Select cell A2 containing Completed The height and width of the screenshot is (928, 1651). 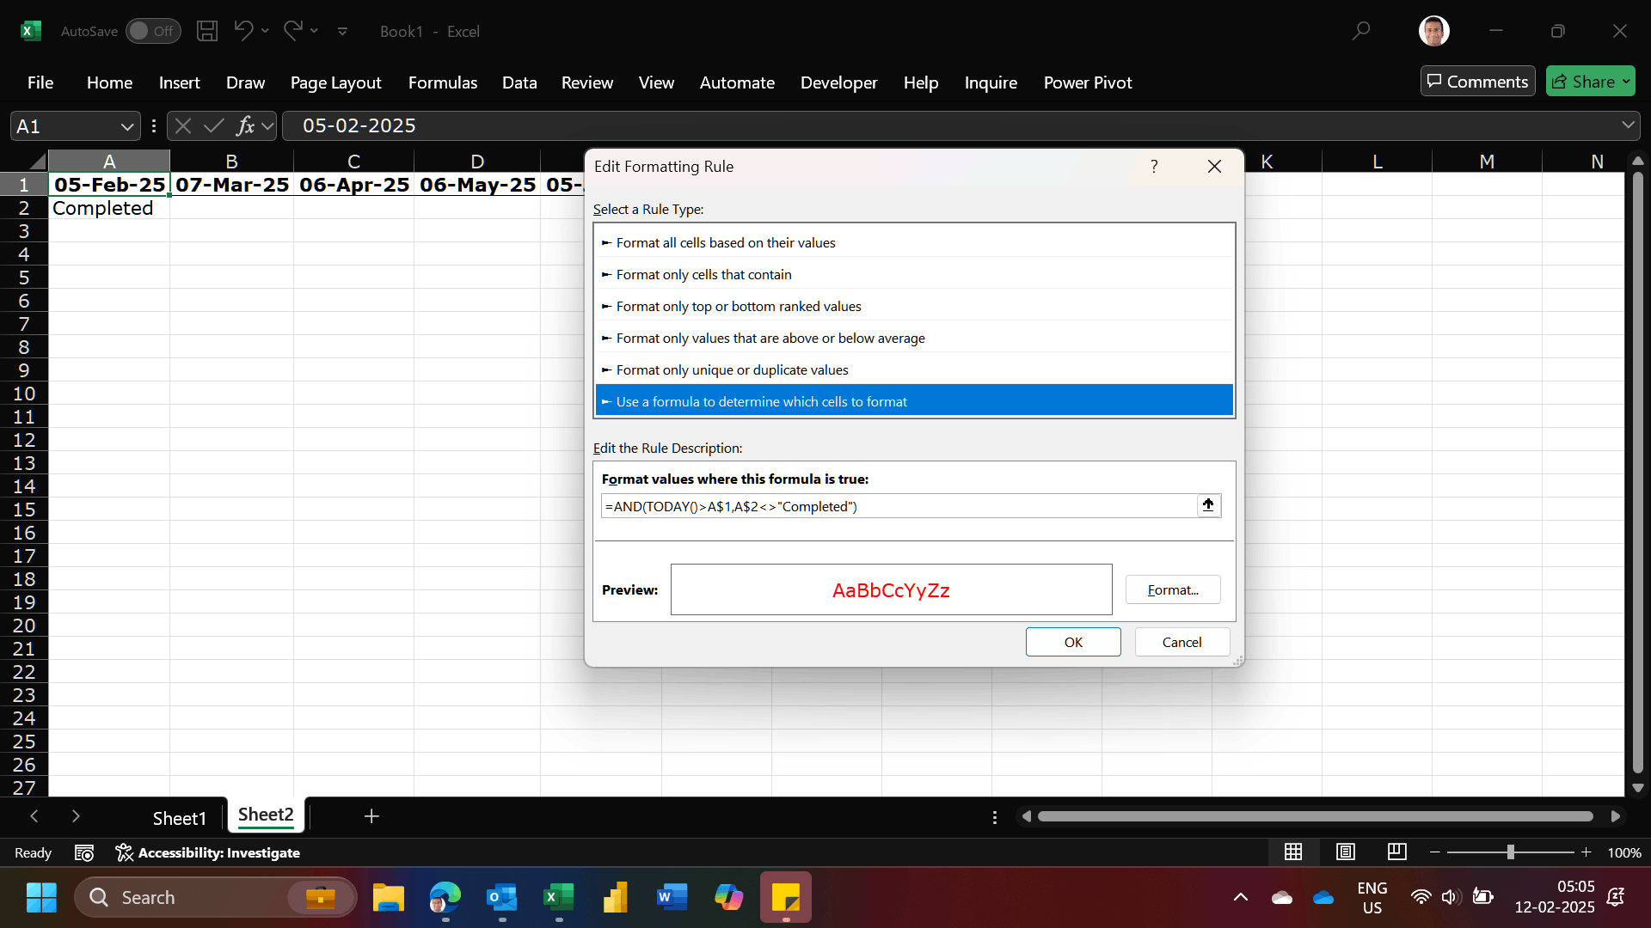(x=109, y=208)
